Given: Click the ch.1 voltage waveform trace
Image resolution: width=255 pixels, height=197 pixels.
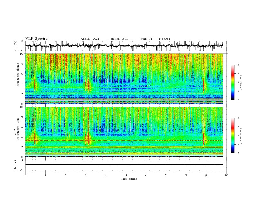Looking at the screenshot, I should coord(124,46).
